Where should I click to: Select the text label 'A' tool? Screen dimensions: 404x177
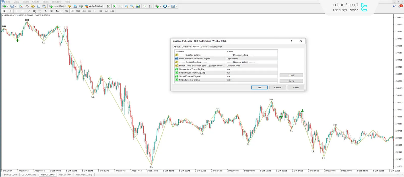click(x=45, y=11)
